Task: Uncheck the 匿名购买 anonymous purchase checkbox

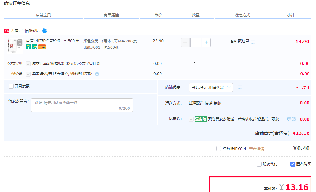Action: (292, 164)
